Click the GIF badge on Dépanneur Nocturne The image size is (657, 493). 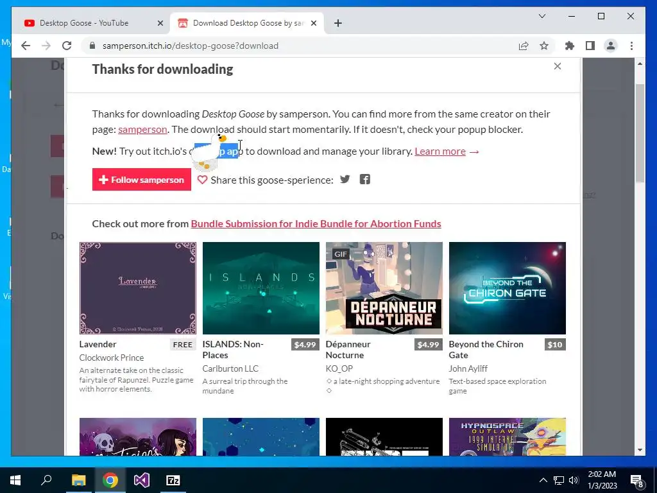(340, 254)
